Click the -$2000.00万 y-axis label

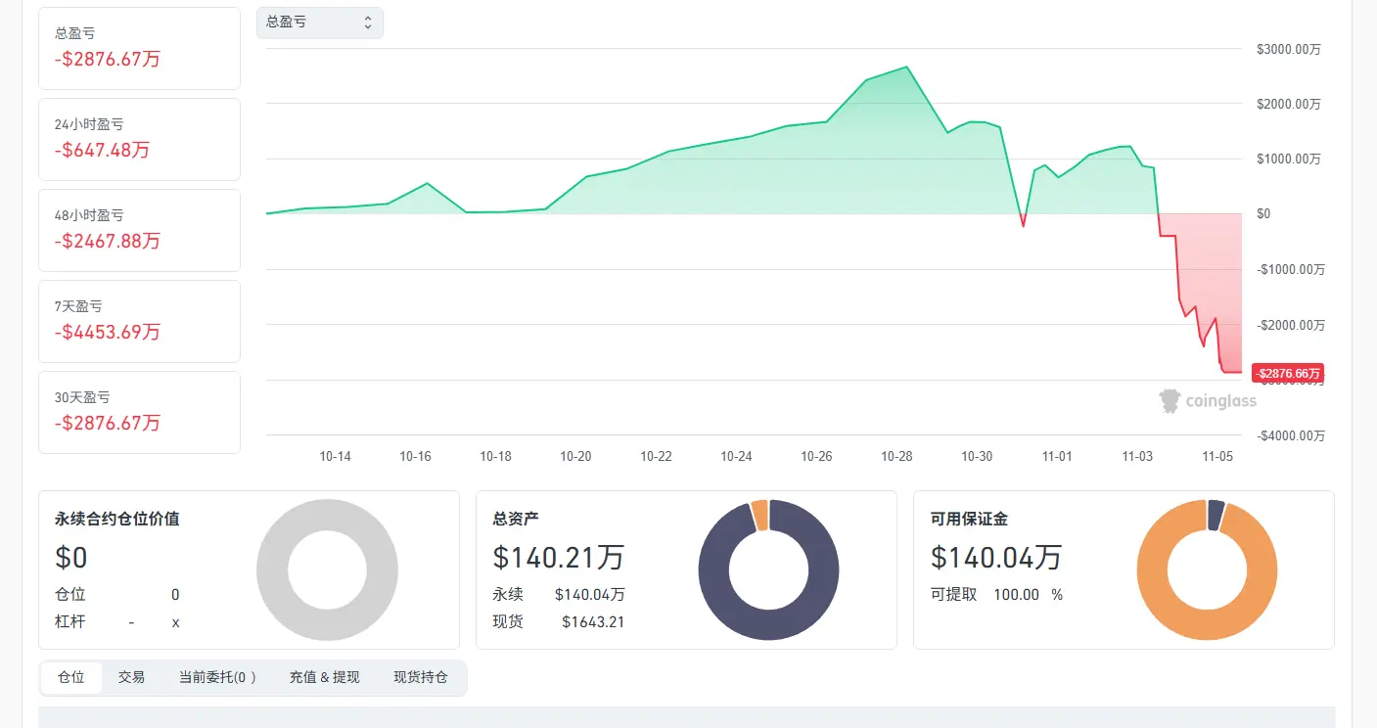click(1290, 325)
